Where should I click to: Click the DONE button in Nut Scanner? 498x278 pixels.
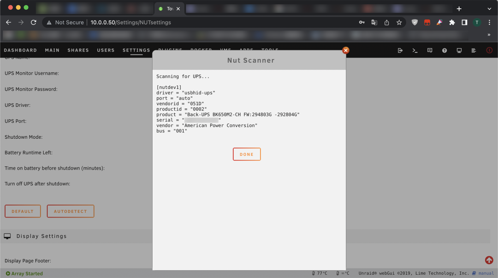(247, 154)
